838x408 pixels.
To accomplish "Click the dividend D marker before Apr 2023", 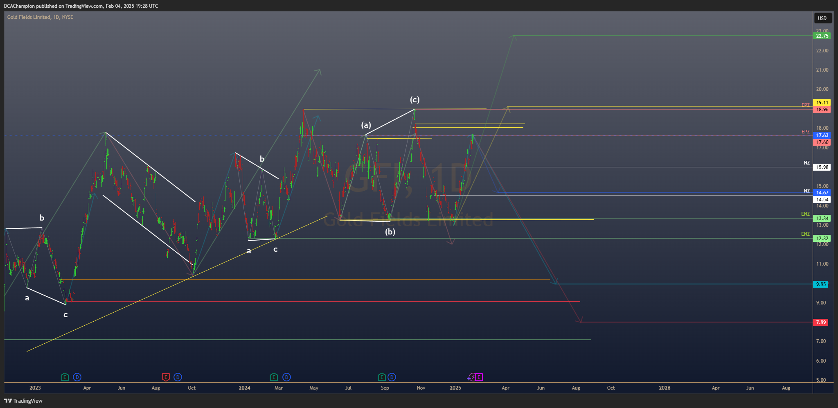I will 77,377.
